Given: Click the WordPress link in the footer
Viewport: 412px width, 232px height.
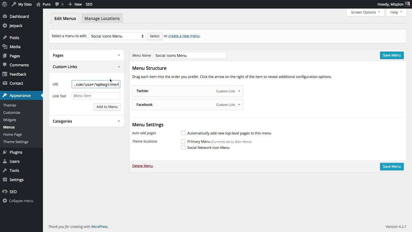Looking at the screenshot, I should tap(99, 227).
